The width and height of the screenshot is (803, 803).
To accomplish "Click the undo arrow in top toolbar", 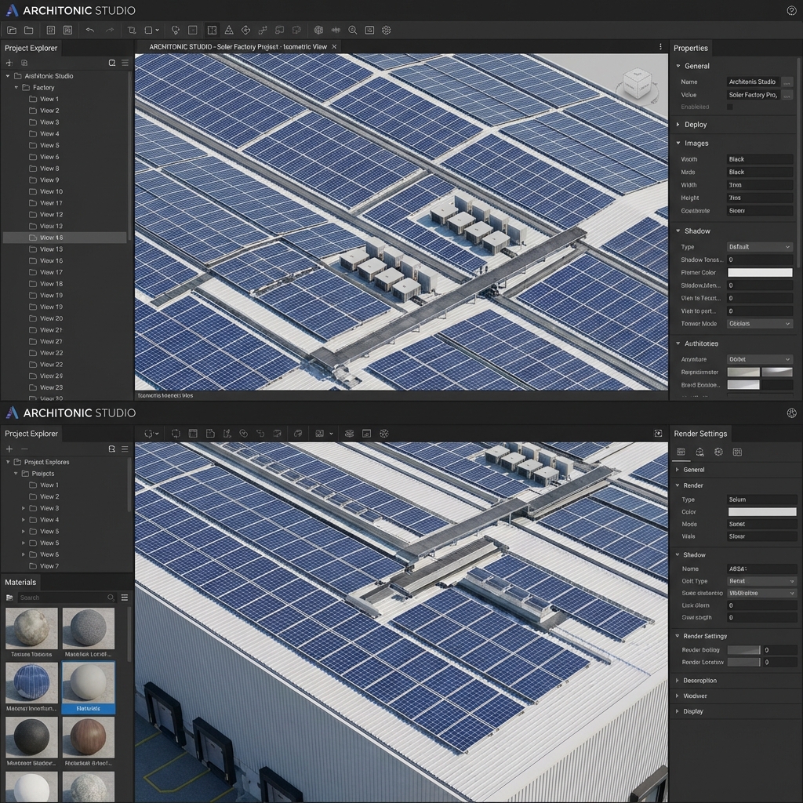I will point(89,30).
